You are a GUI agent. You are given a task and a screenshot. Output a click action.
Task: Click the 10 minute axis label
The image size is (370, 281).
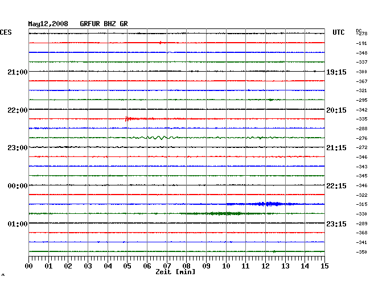(x=226, y=266)
